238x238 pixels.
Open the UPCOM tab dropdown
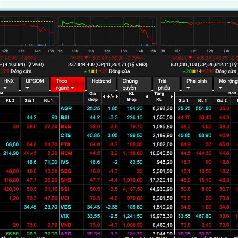(35, 84)
